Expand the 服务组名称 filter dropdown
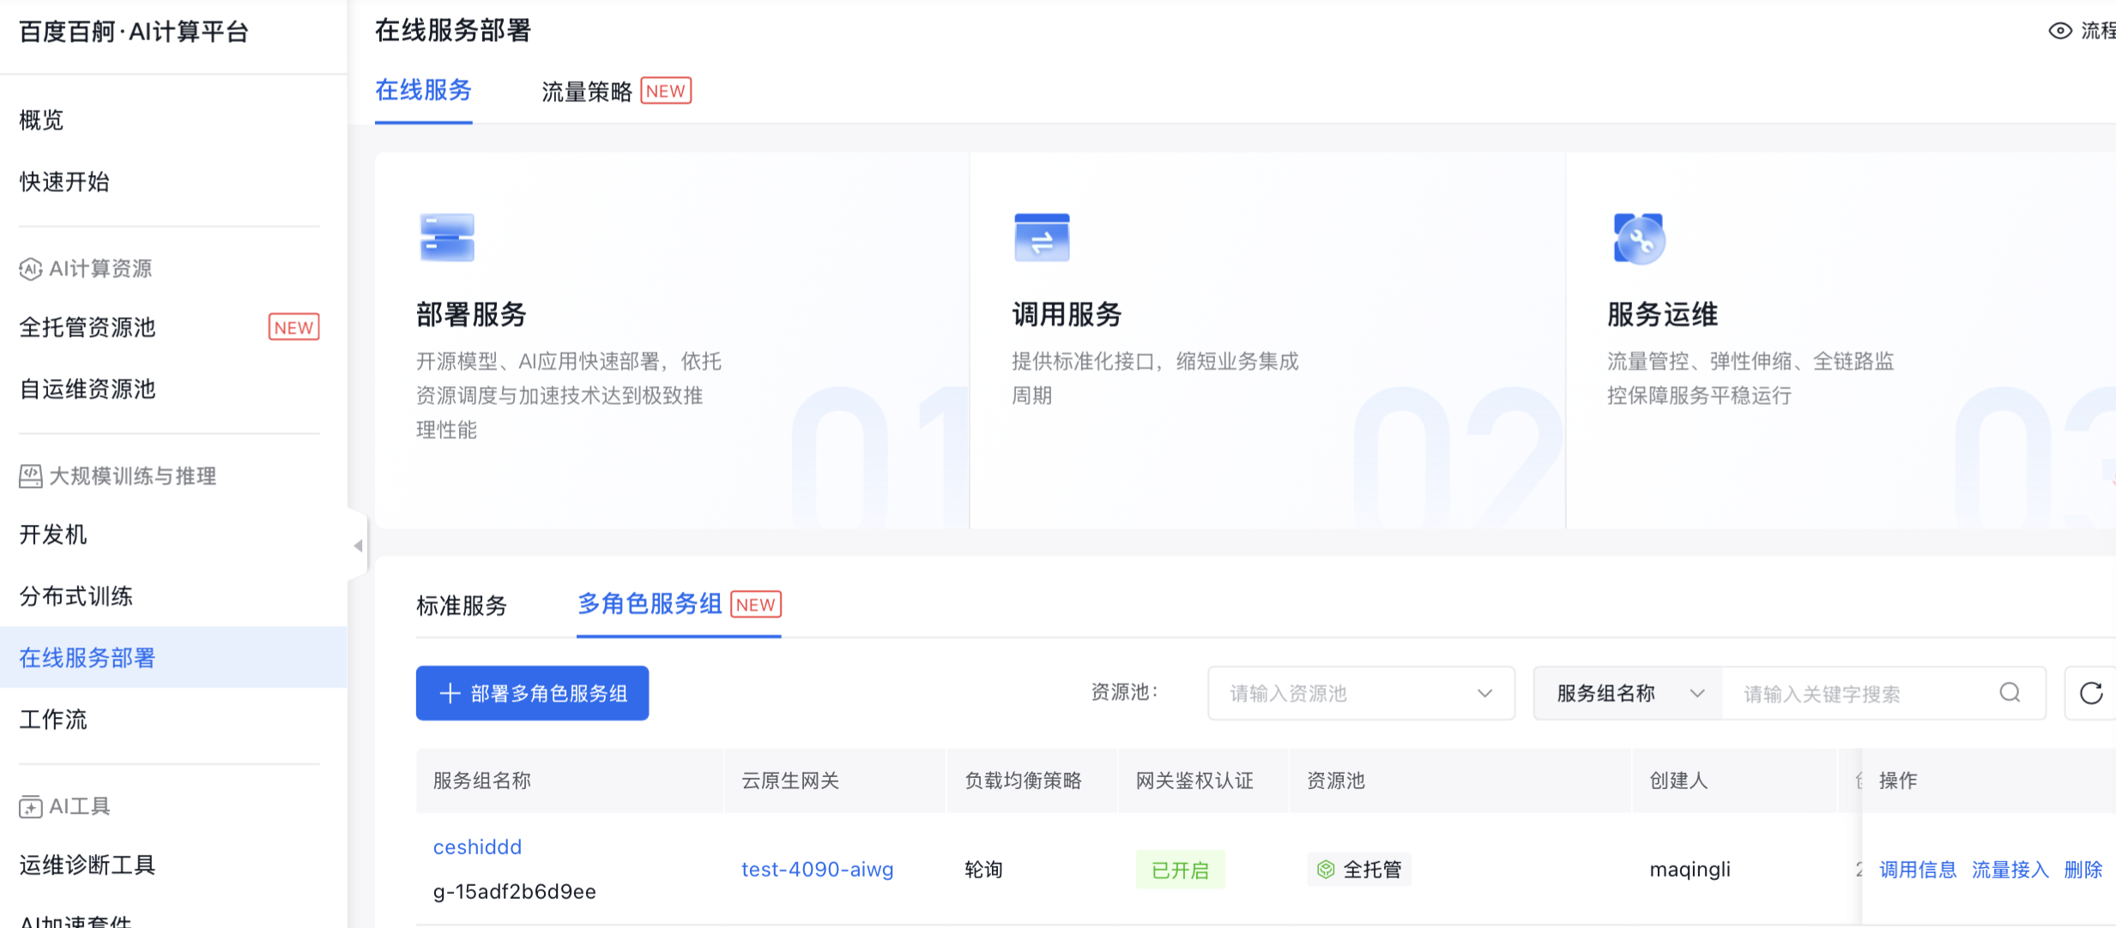2116x928 pixels. [1628, 693]
